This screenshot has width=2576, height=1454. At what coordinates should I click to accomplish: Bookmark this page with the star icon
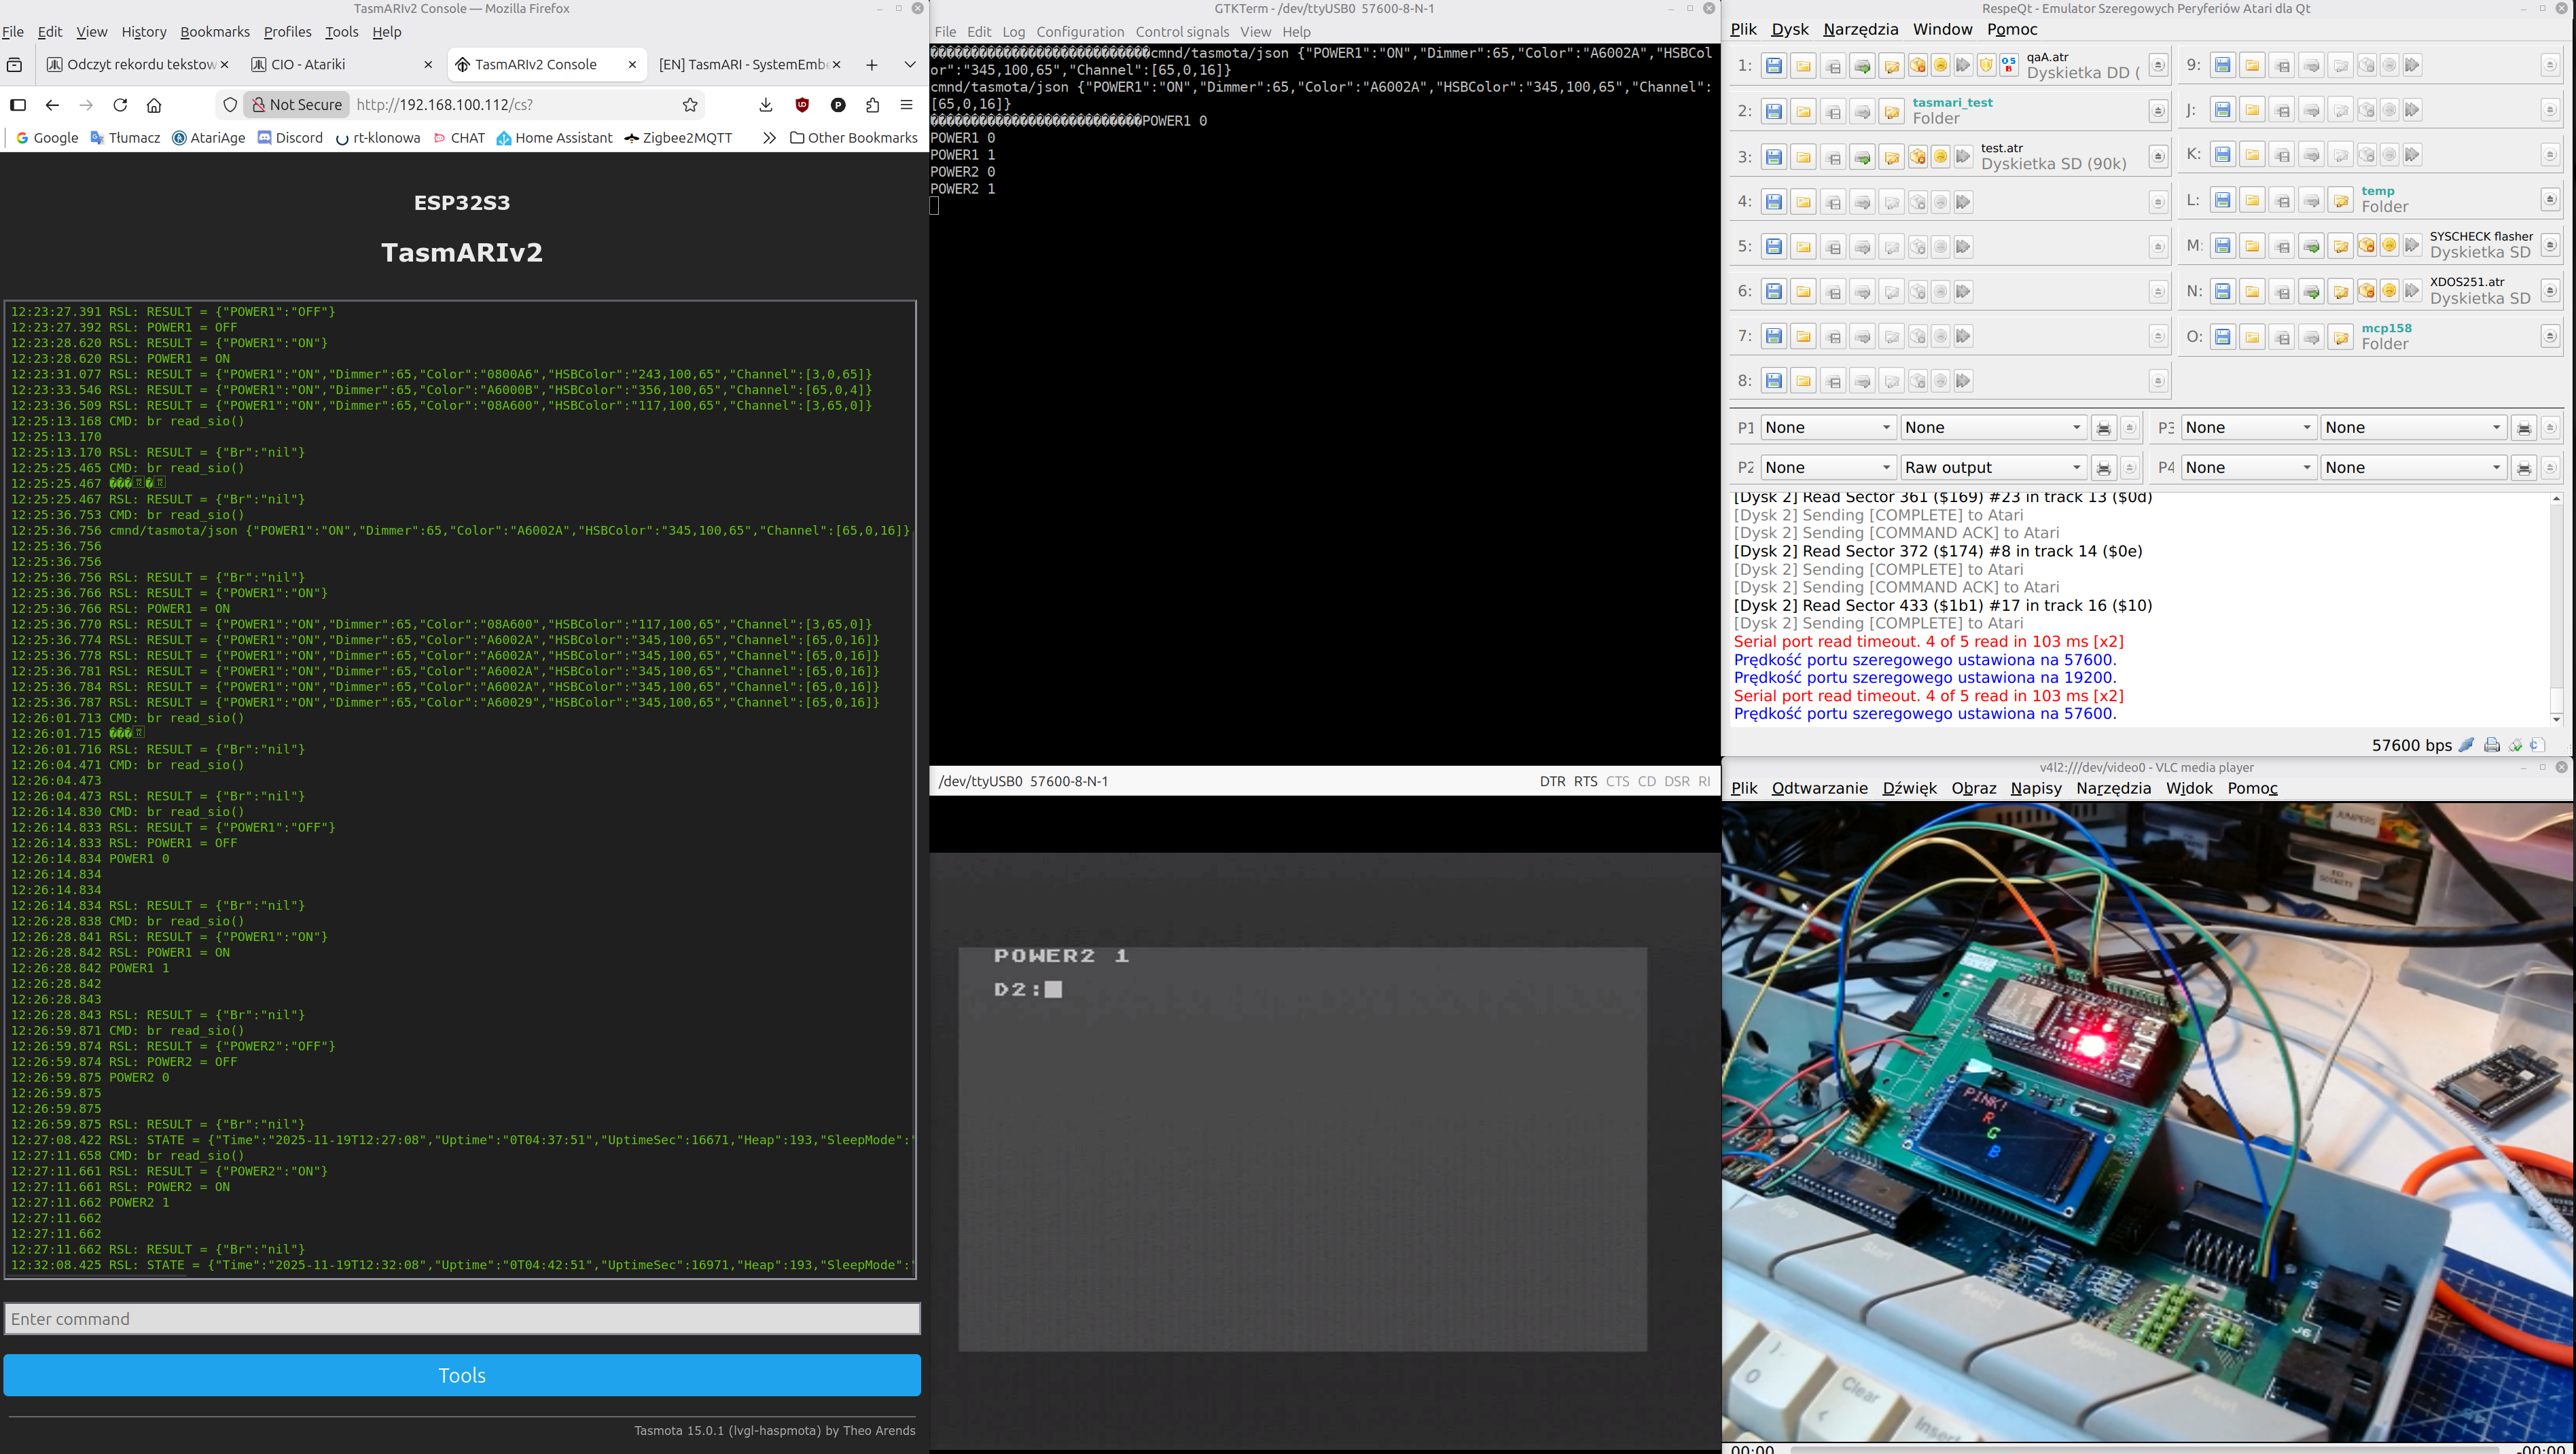pos(690,105)
